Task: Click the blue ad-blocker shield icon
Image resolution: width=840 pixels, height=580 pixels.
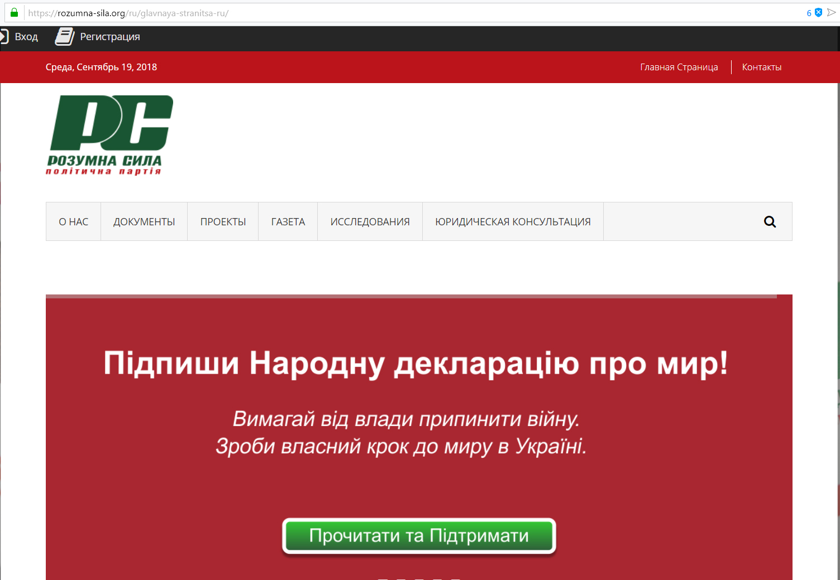Action: click(818, 12)
